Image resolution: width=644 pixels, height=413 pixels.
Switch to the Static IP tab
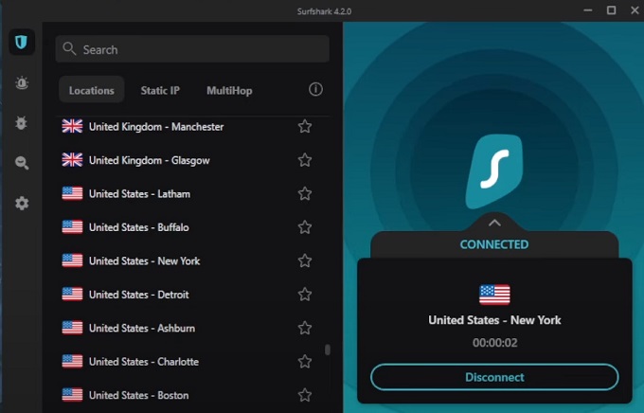[160, 90]
